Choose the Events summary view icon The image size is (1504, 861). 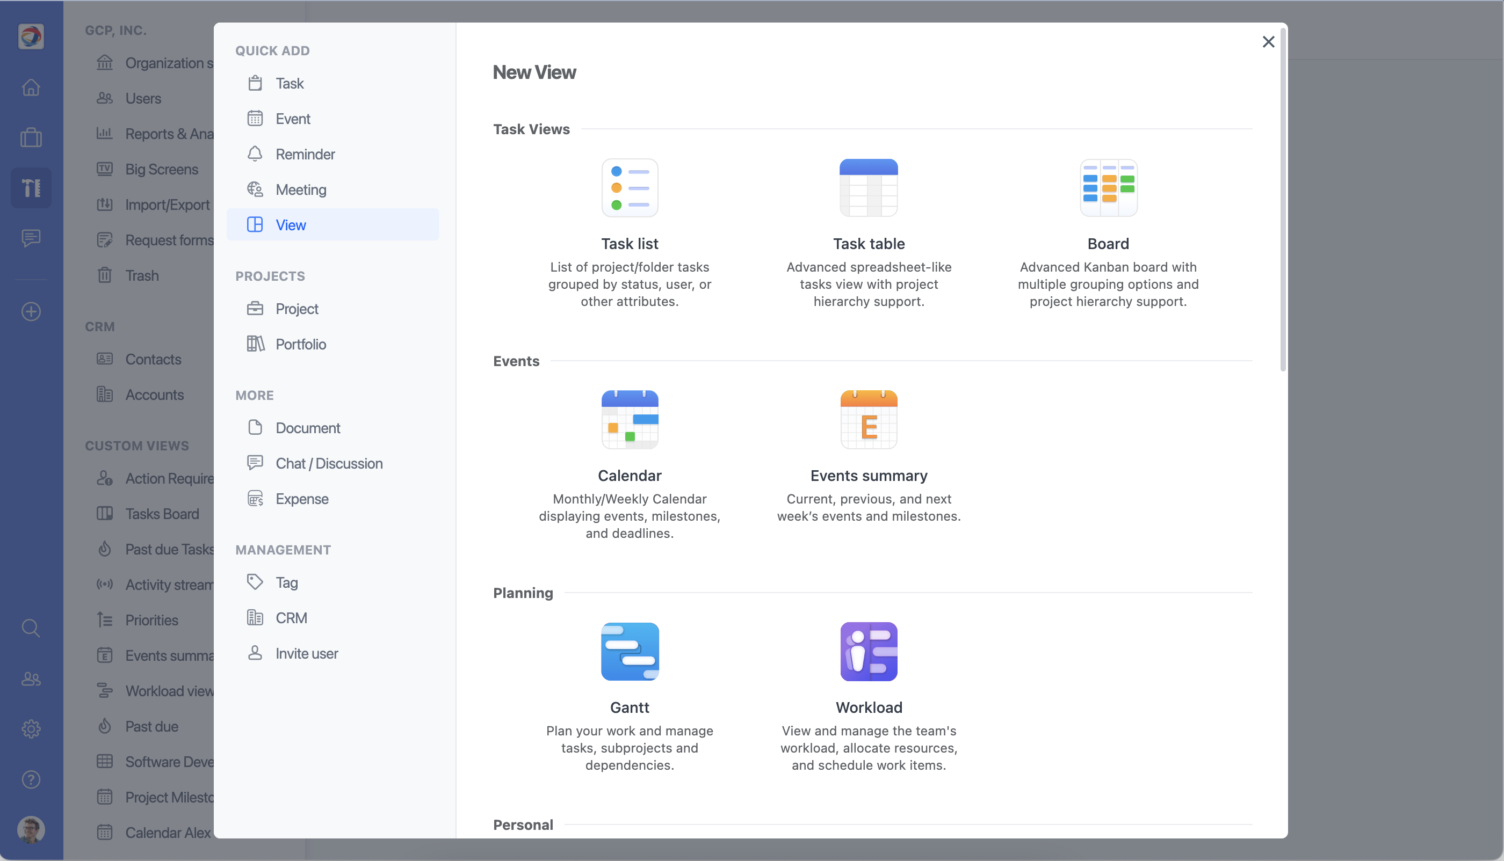869,419
